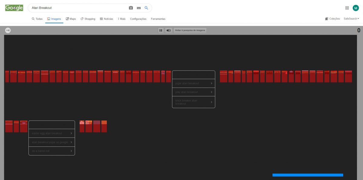Select suggestion jogar atari breakout

pos(194,83)
